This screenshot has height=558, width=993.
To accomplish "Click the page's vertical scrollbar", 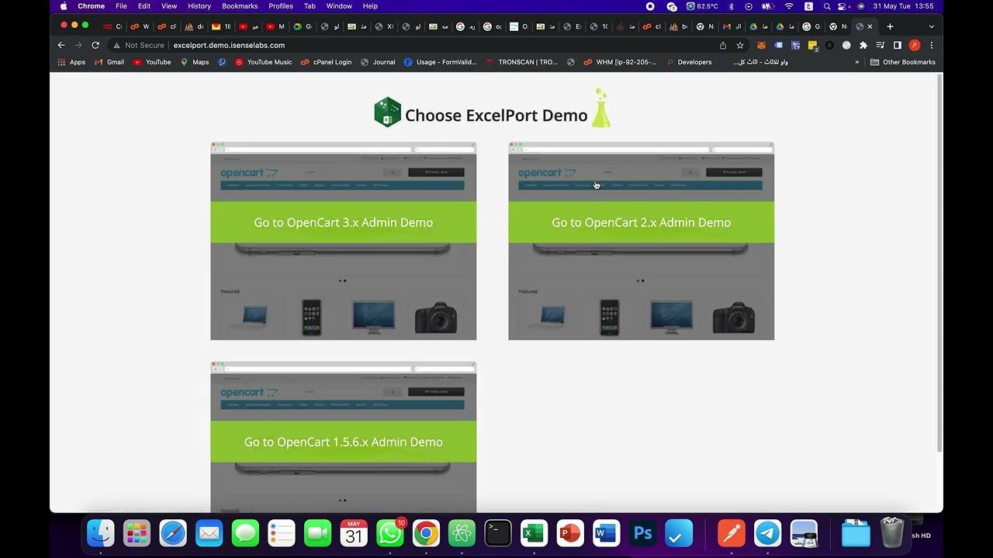I will (x=939, y=263).
